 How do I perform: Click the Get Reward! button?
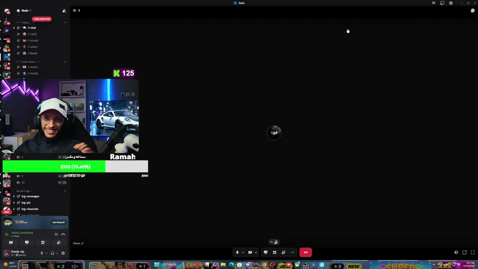click(x=59, y=222)
